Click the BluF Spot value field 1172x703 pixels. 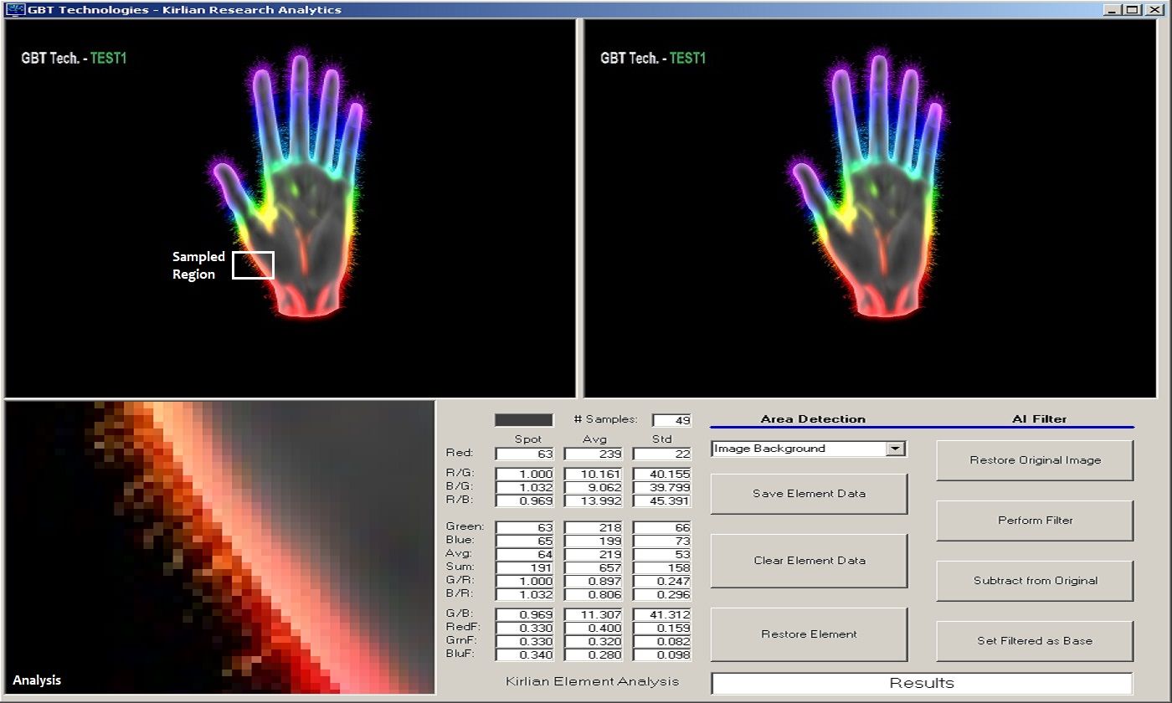point(524,654)
